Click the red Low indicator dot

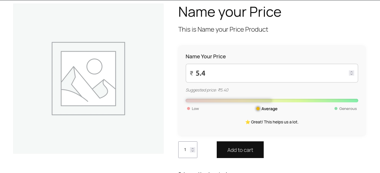[189, 108]
